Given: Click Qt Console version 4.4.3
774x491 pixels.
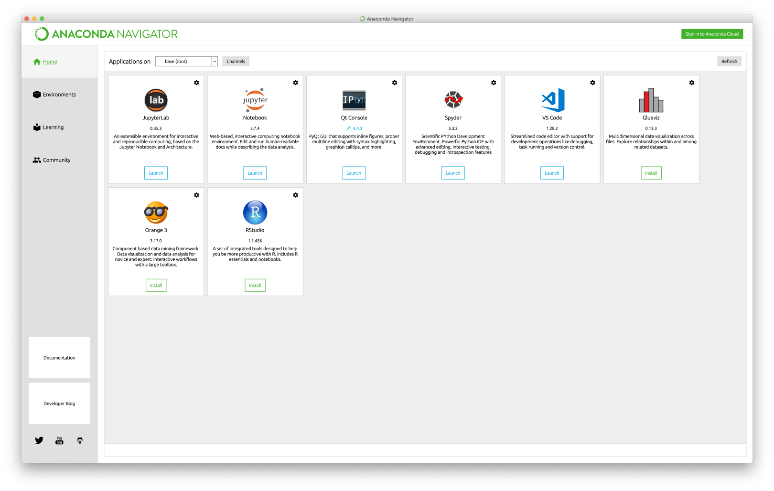Looking at the screenshot, I should pyautogui.click(x=357, y=128).
